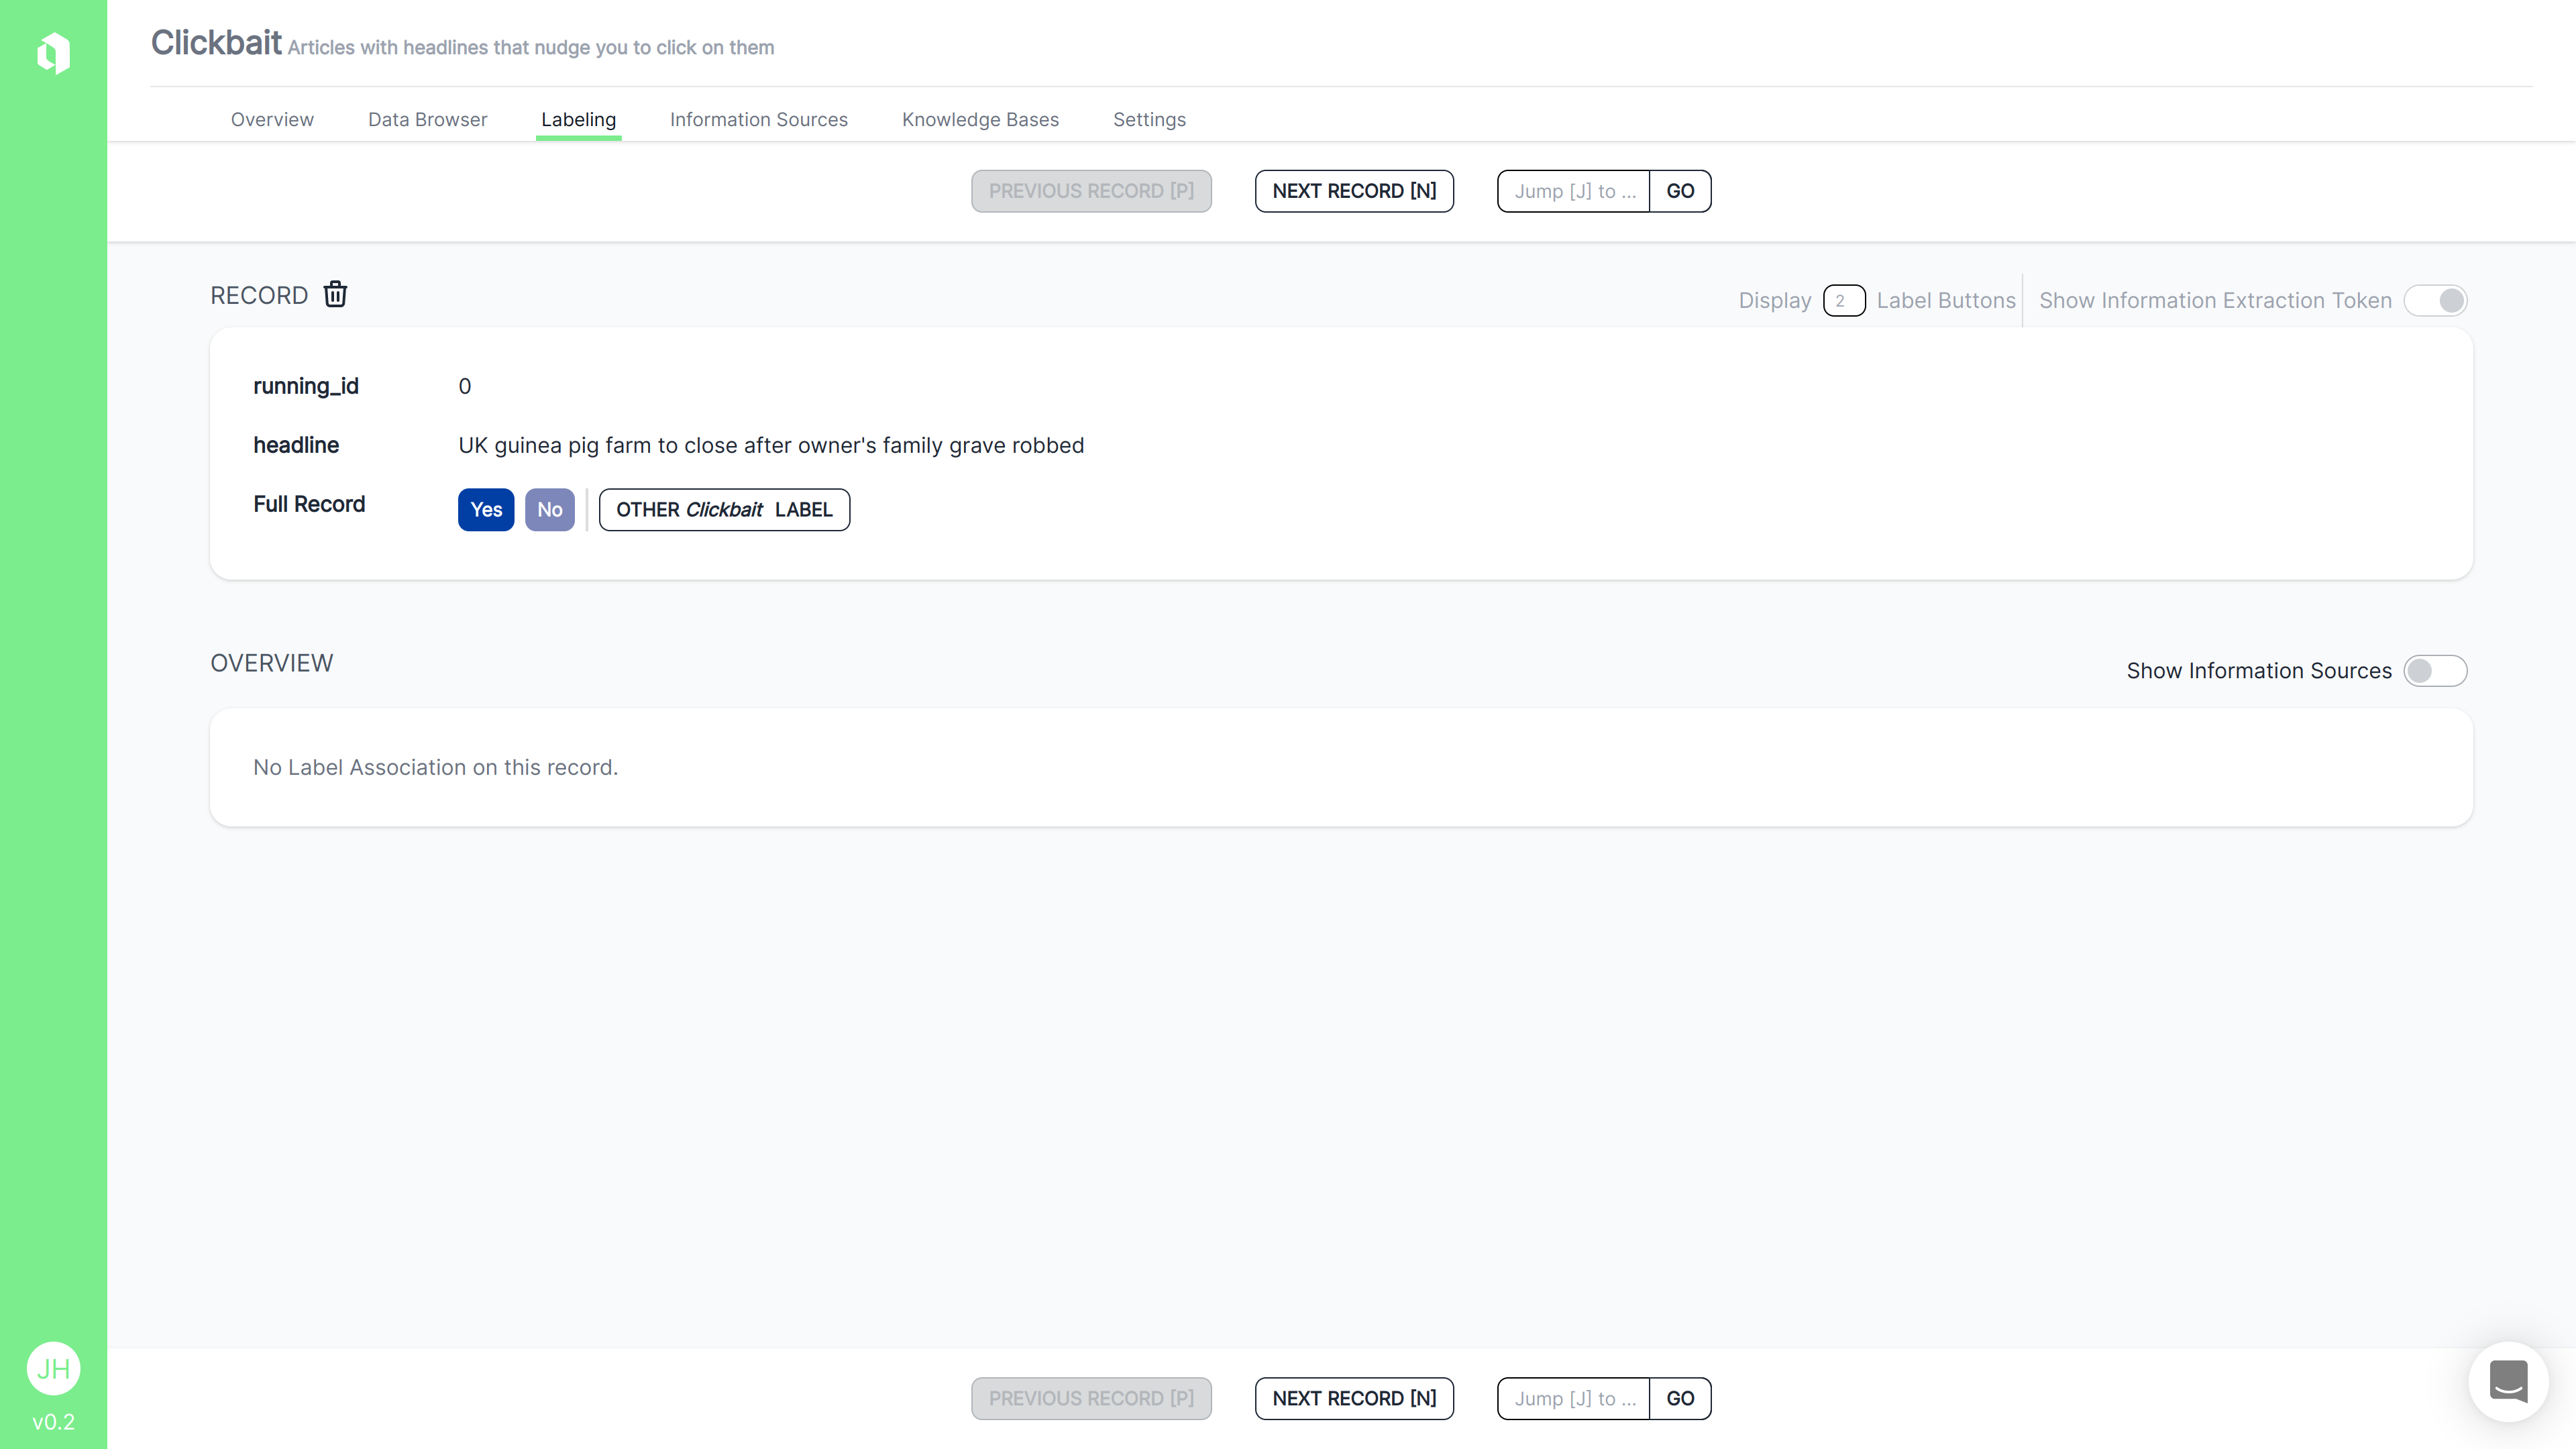
Task: Delete record using the trash icon
Action: point(335,294)
